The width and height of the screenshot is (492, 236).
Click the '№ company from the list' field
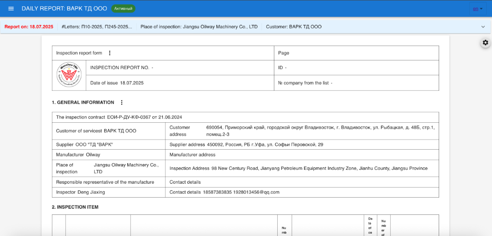pos(305,83)
